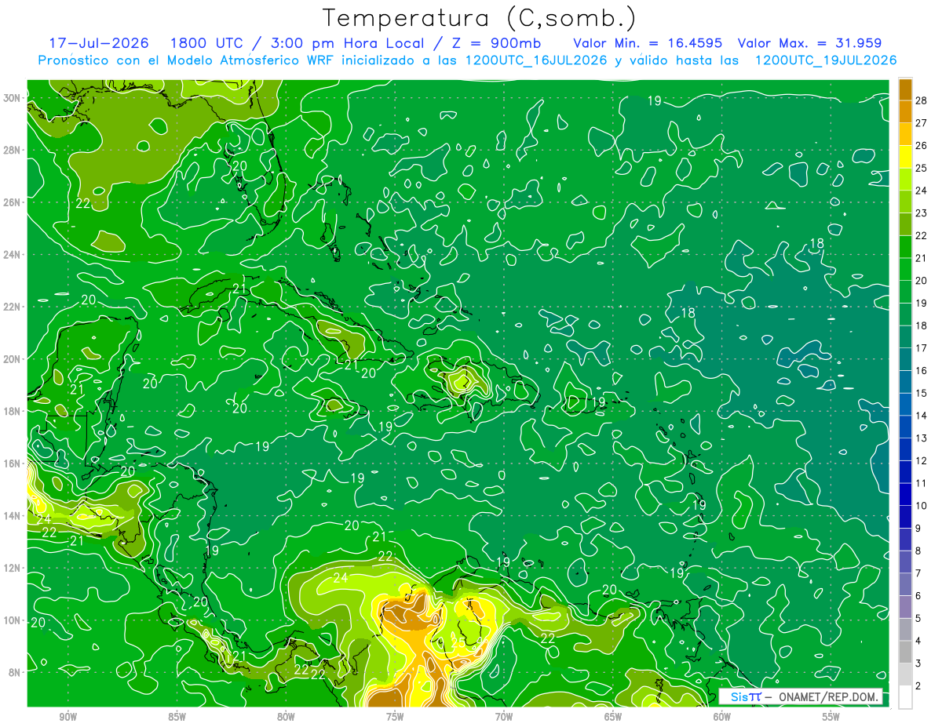Click the 'ONAMET/REP.DOM.' credit label
This screenshot has height=727, width=942.
(x=828, y=696)
